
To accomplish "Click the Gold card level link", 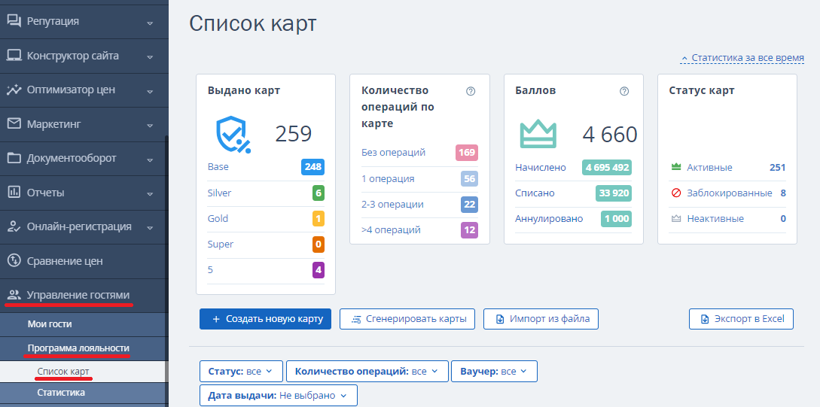I will (218, 218).
